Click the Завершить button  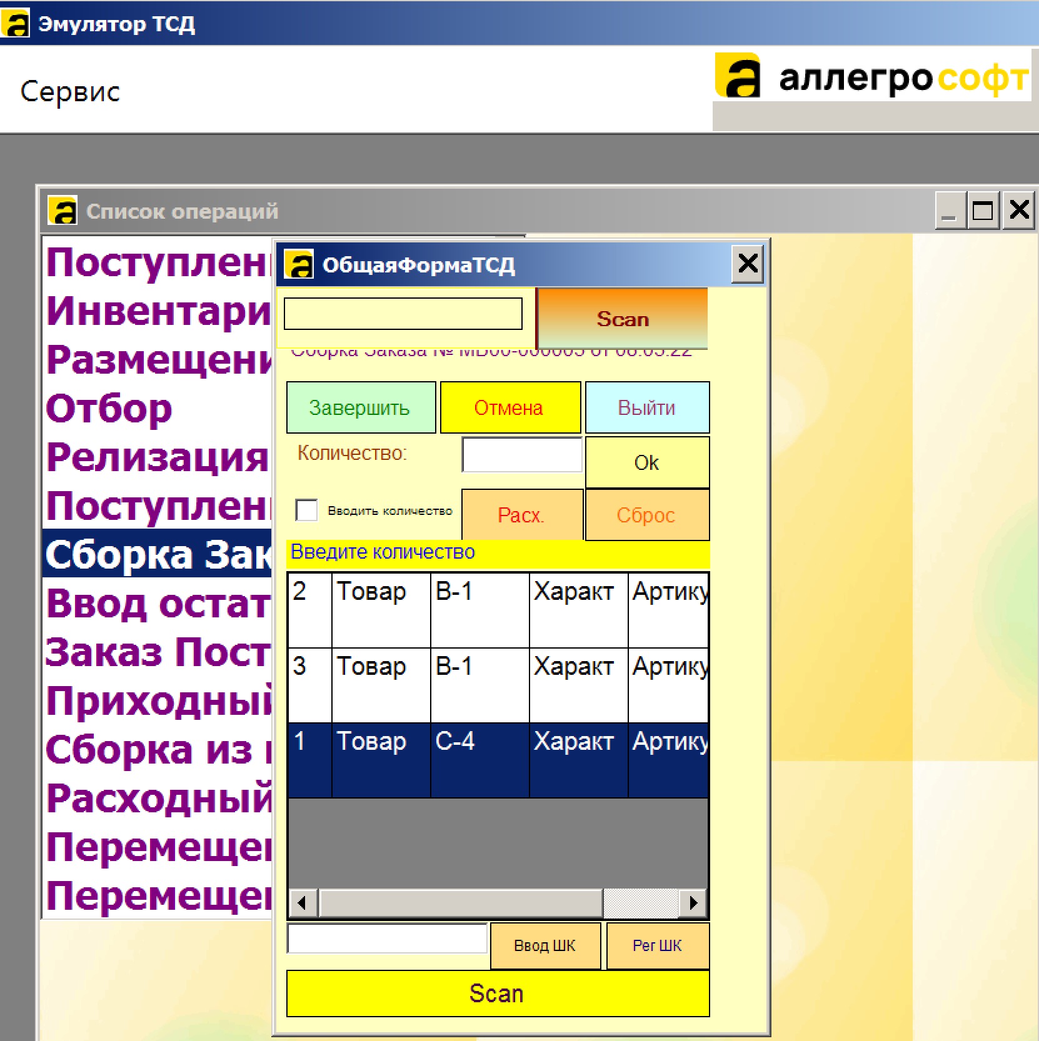point(361,407)
